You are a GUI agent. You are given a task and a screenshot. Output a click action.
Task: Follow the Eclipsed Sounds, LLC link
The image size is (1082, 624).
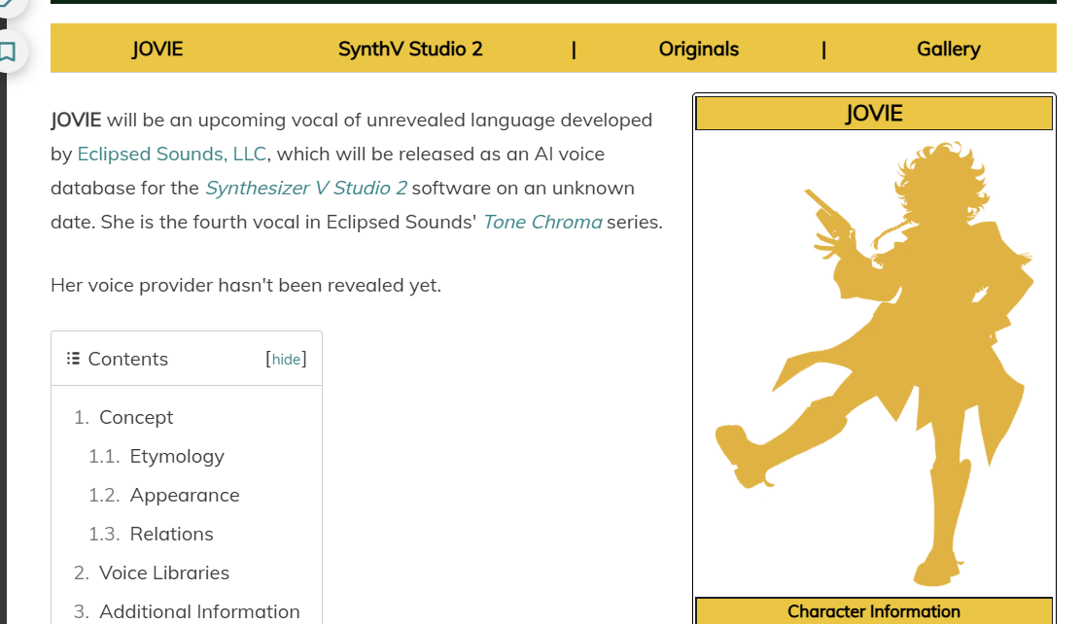pos(172,154)
